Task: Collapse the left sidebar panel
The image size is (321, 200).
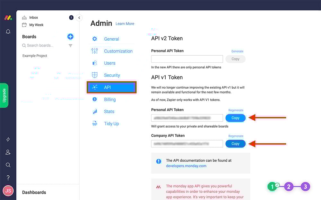Action: pos(79,18)
